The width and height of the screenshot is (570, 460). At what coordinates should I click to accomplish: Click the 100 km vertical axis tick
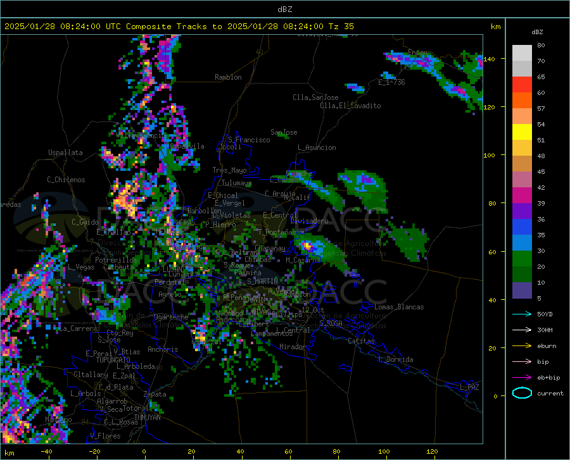[489, 156]
